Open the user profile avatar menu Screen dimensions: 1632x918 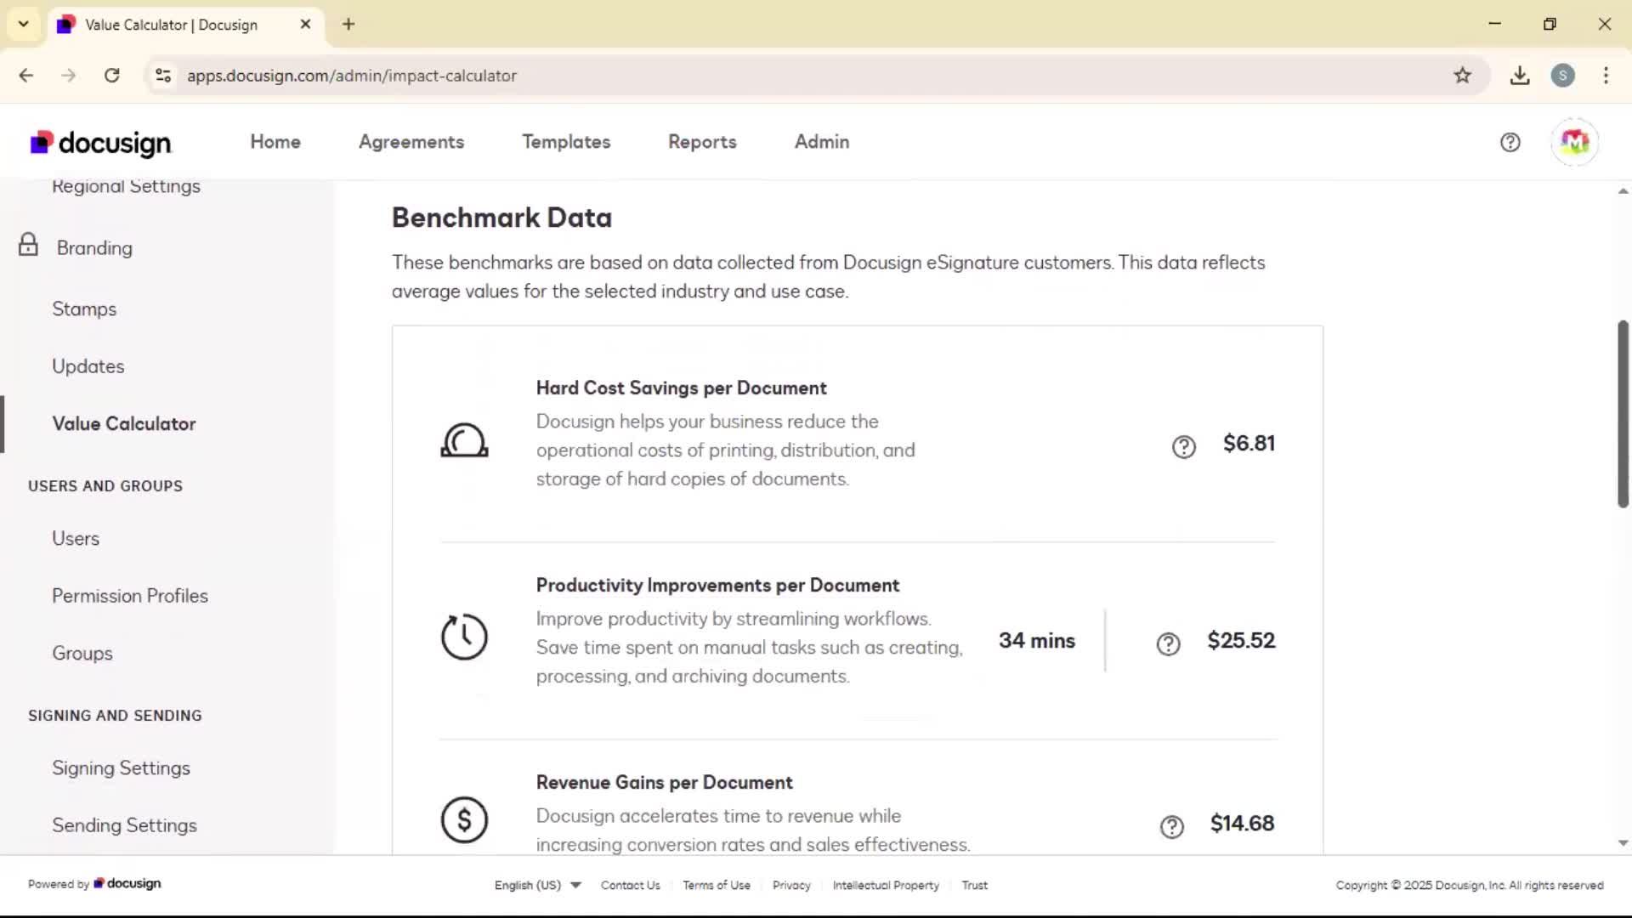[x=1574, y=142]
